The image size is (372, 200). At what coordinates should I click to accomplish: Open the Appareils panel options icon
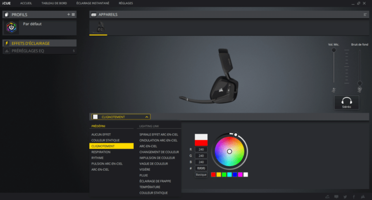[x=365, y=14]
